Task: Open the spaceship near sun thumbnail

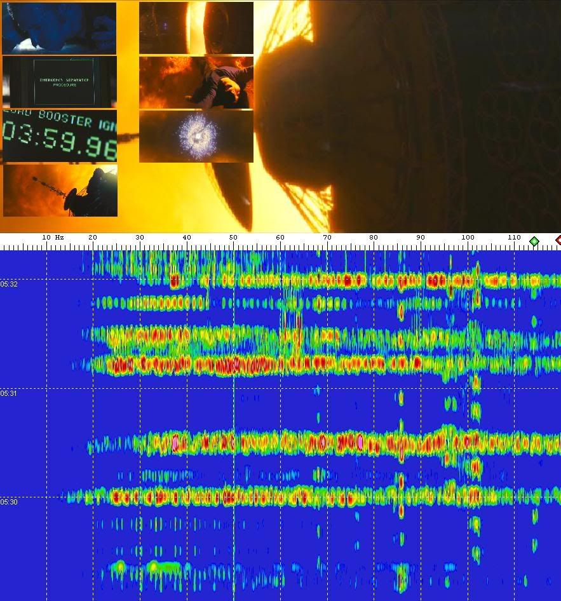Action: pos(196,28)
